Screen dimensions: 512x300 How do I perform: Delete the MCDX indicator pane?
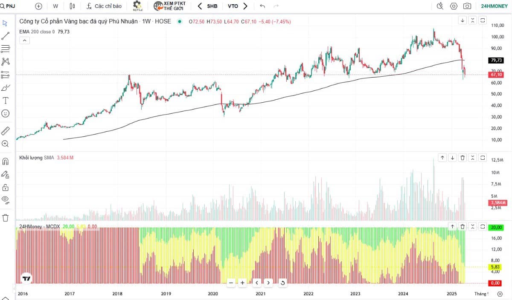pos(463,227)
